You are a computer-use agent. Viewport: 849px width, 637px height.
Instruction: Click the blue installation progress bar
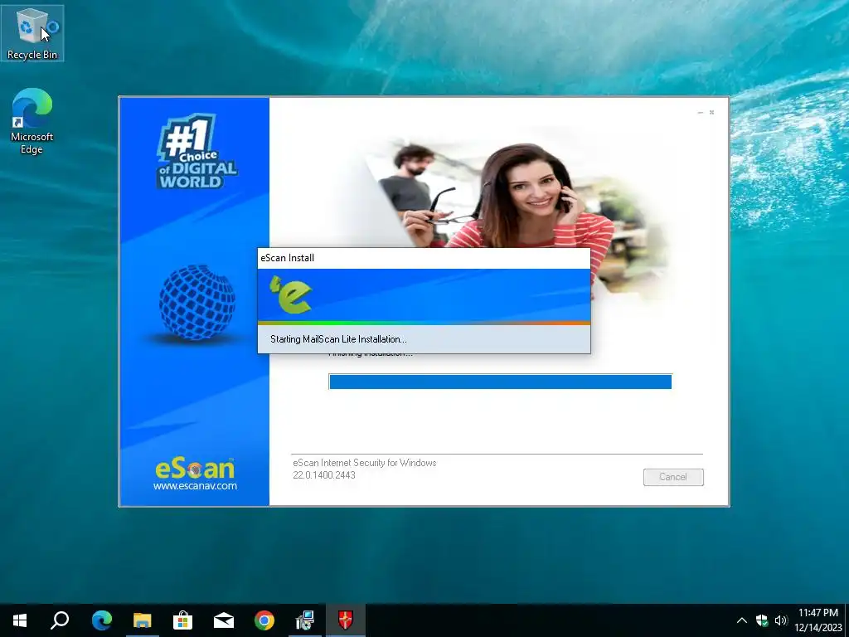click(x=500, y=382)
